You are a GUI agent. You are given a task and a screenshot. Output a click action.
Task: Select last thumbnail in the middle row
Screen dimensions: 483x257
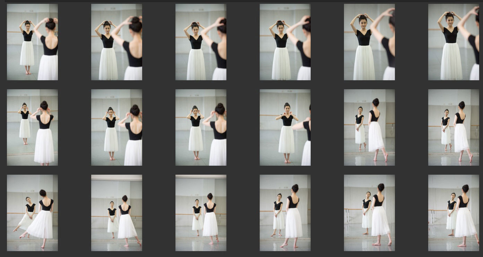point(454,127)
